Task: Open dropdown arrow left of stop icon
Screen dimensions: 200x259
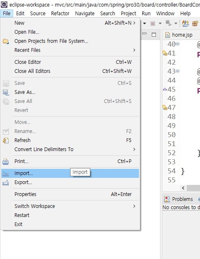Action: pyautogui.click(x=144, y=23)
